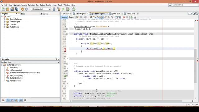Close the prime1.java tab
The height and width of the screenshot is (112, 199).
coord(137,14)
